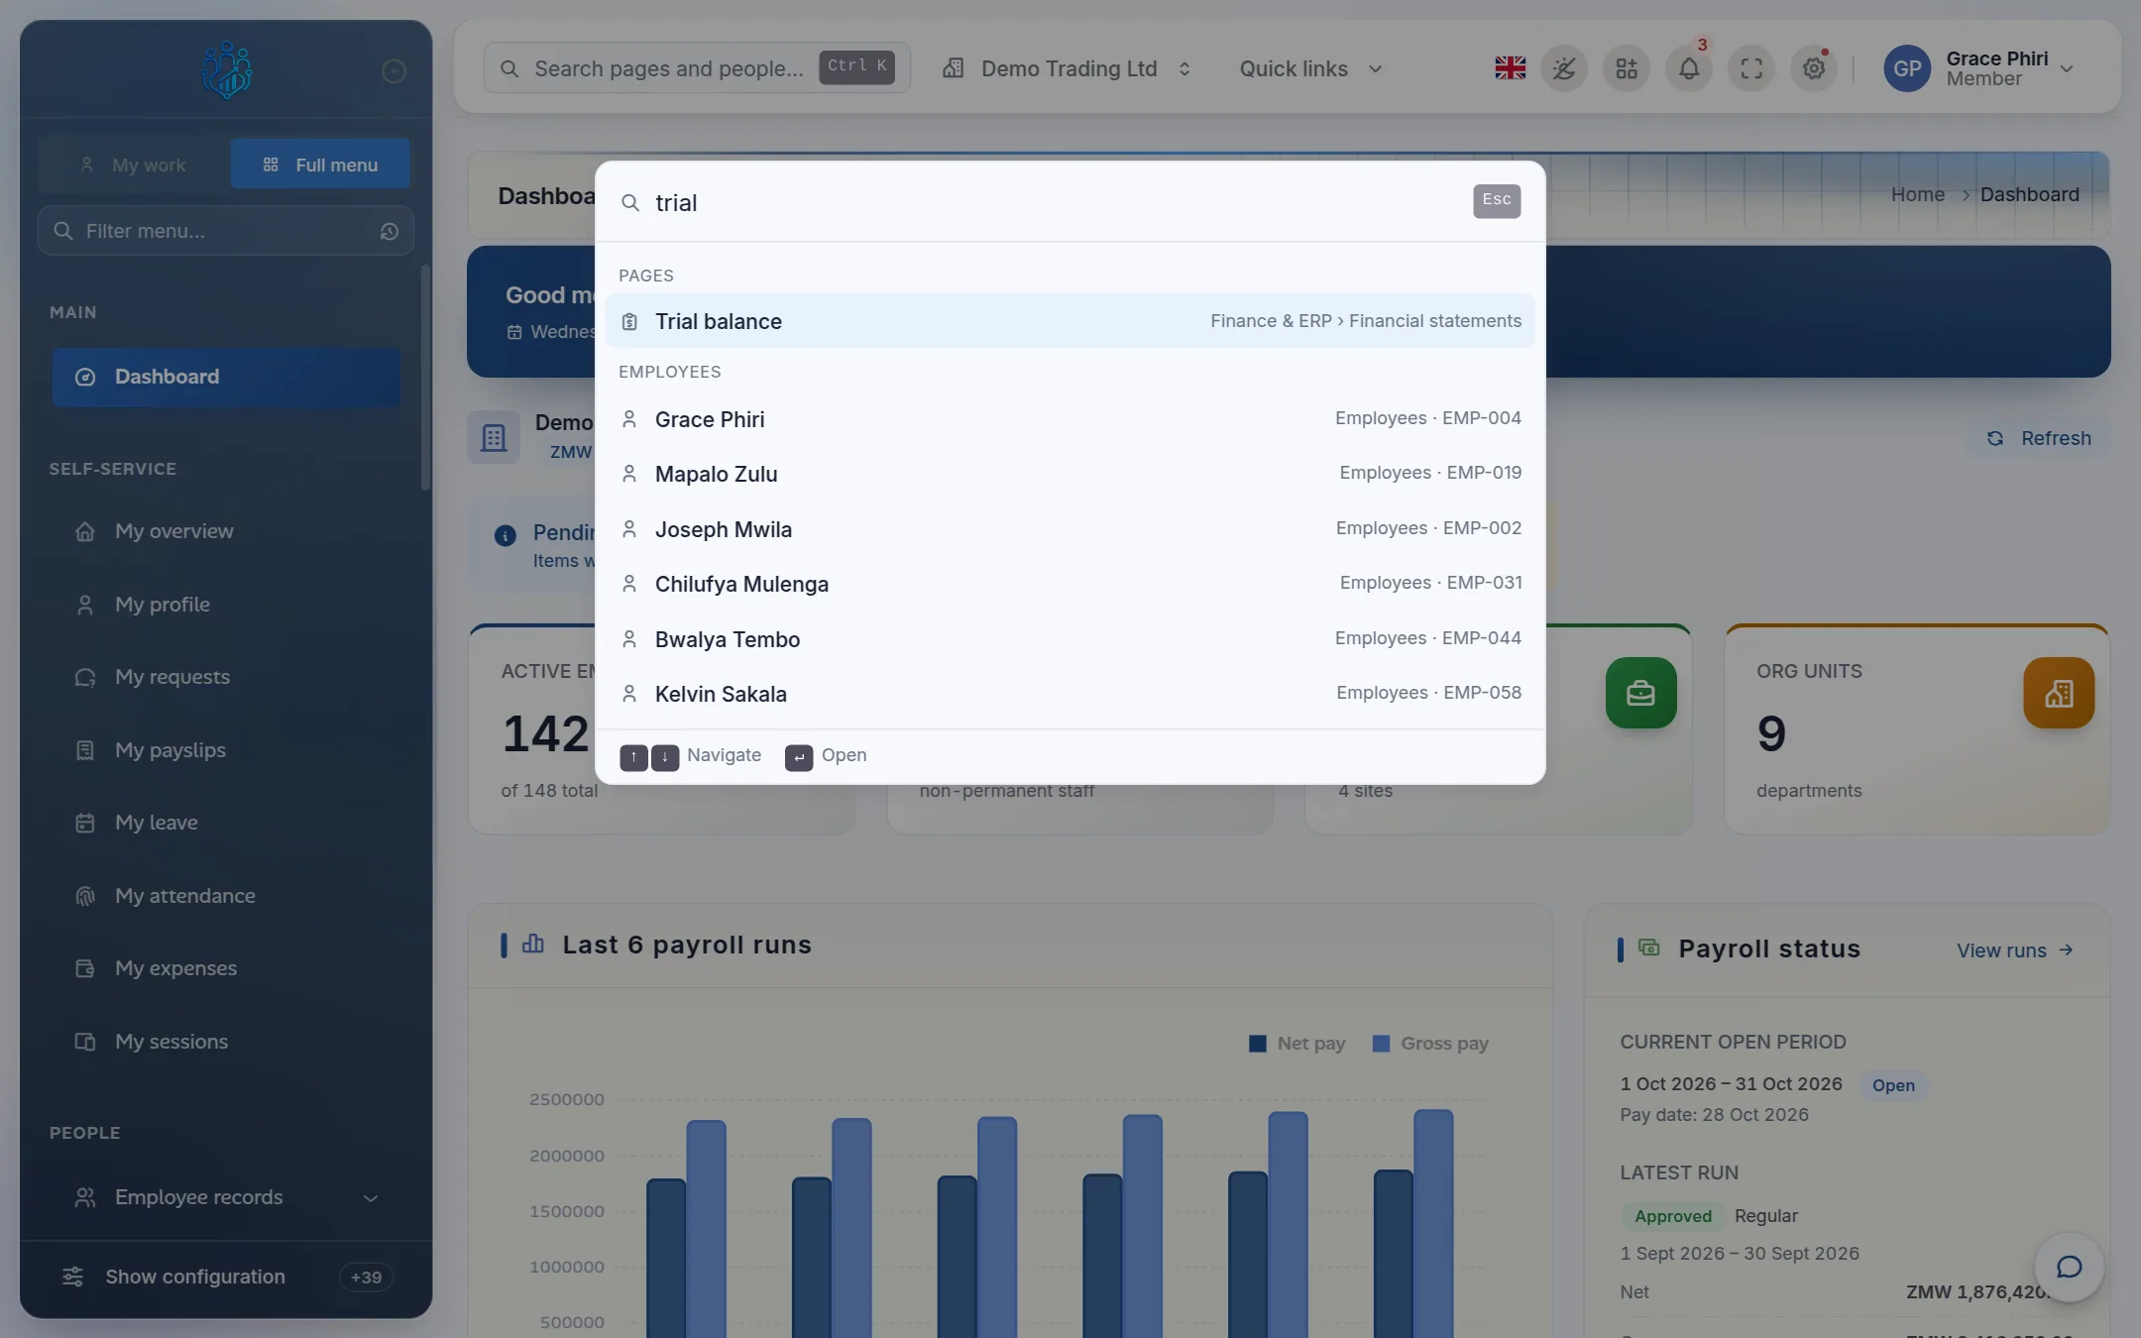Screen dimensions: 2141x1338
Task: Expand the Quick links dropdown
Action: click(x=1310, y=68)
